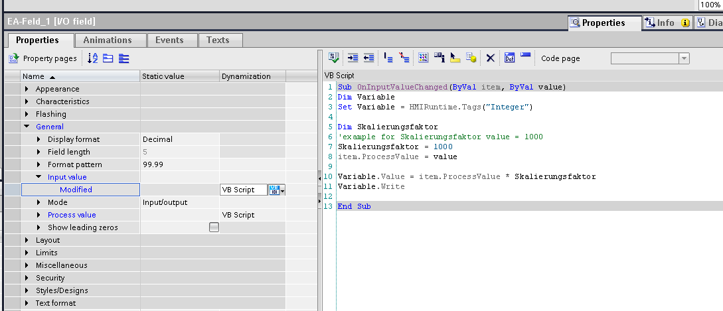Click the Name column header to sort

[34, 76]
